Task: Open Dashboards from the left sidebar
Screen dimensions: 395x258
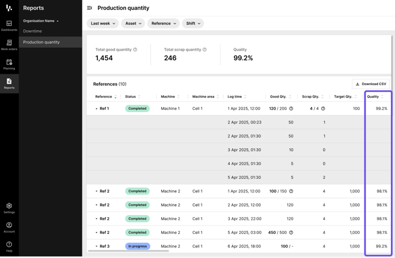Action: pyautogui.click(x=9, y=25)
